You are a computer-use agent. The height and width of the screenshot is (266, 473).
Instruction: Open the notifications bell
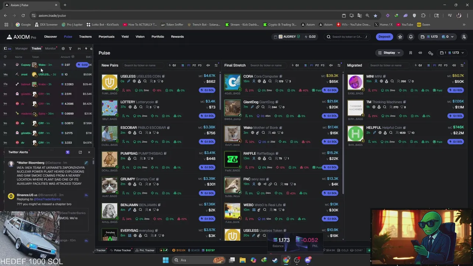(x=411, y=37)
